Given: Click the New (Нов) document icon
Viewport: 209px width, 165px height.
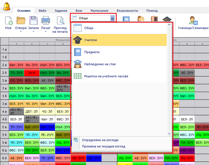Looking at the screenshot, I should [8, 21].
